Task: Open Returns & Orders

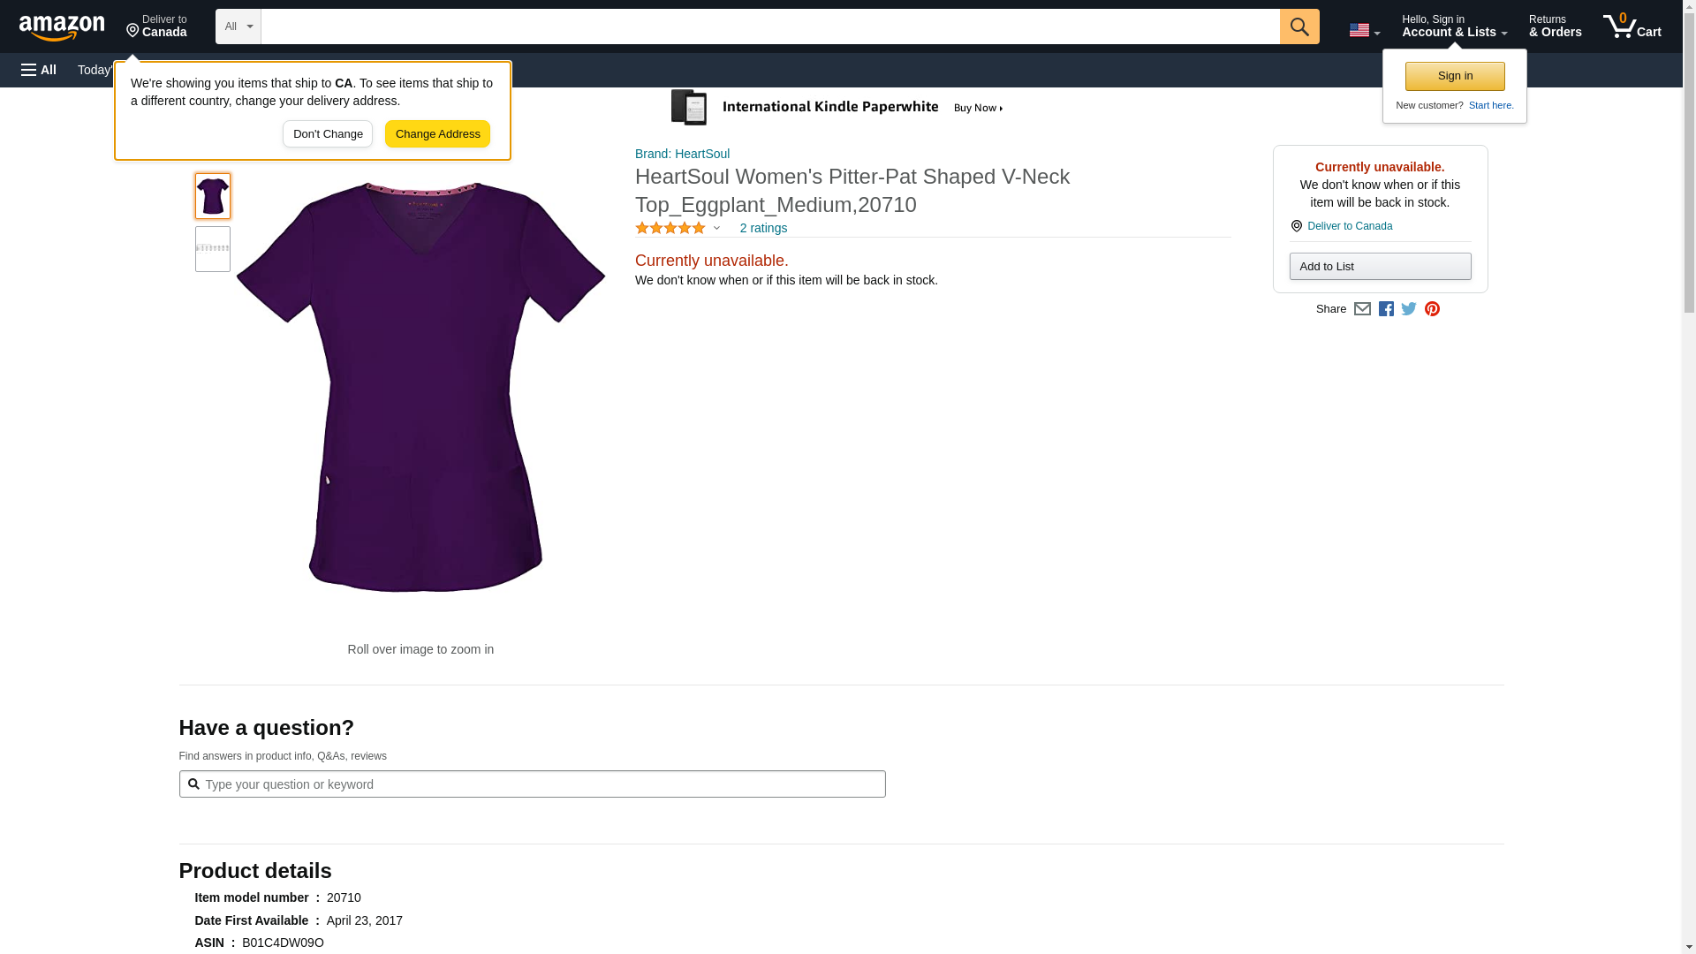Action: [1555, 26]
